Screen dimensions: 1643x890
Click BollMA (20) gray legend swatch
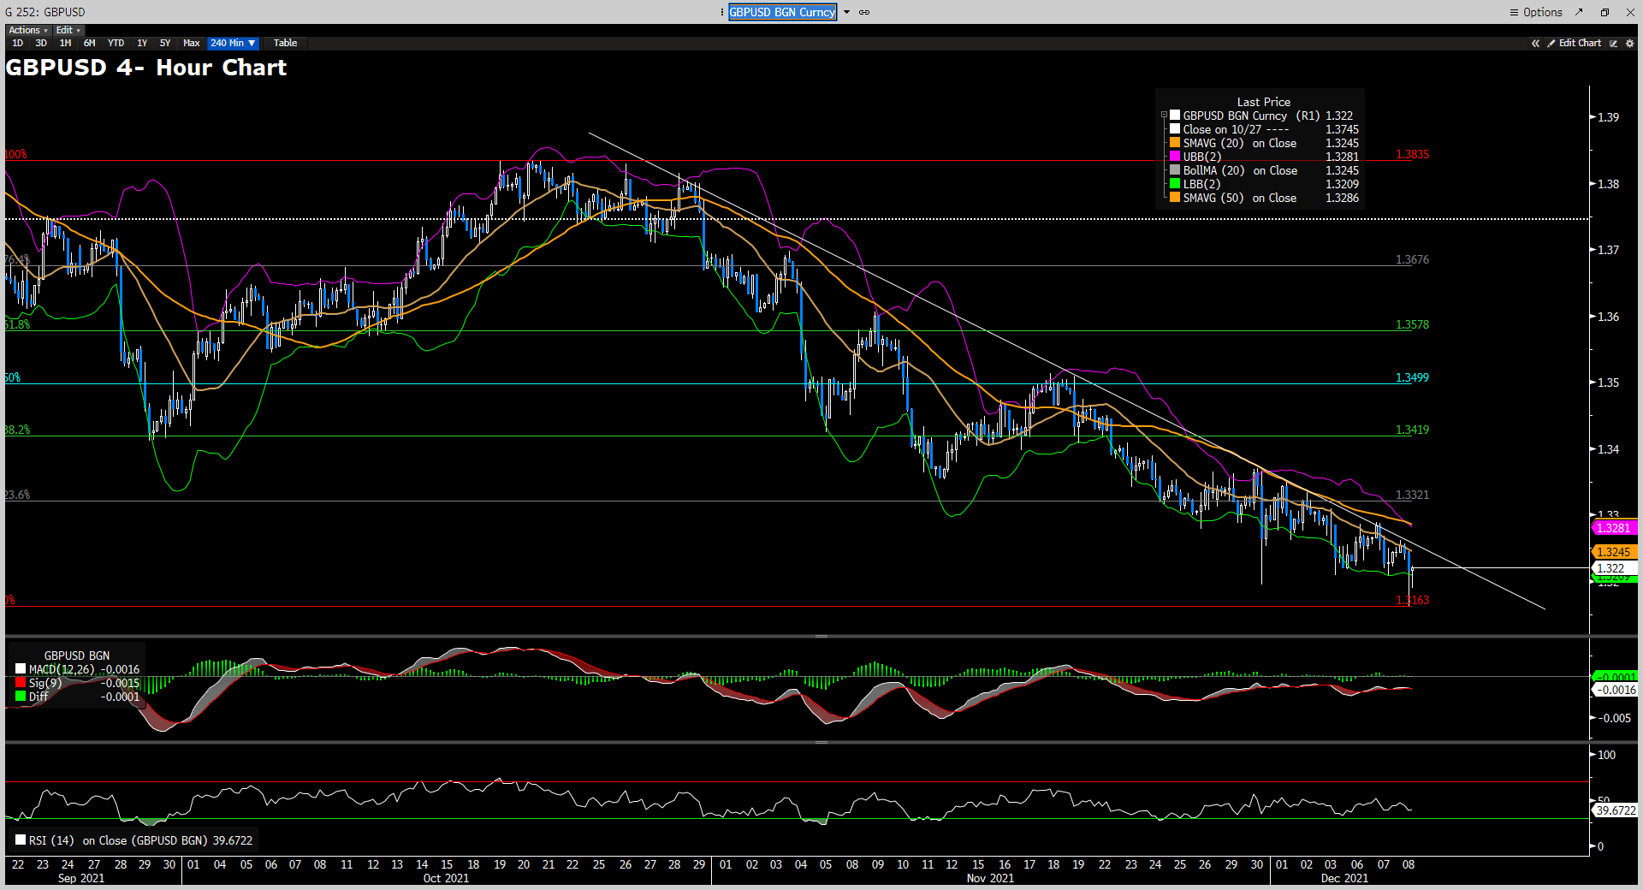tap(1175, 169)
